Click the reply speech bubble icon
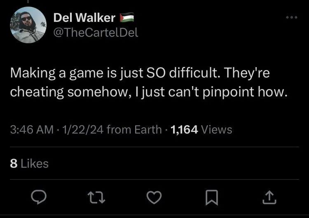 pyautogui.click(x=39, y=198)
